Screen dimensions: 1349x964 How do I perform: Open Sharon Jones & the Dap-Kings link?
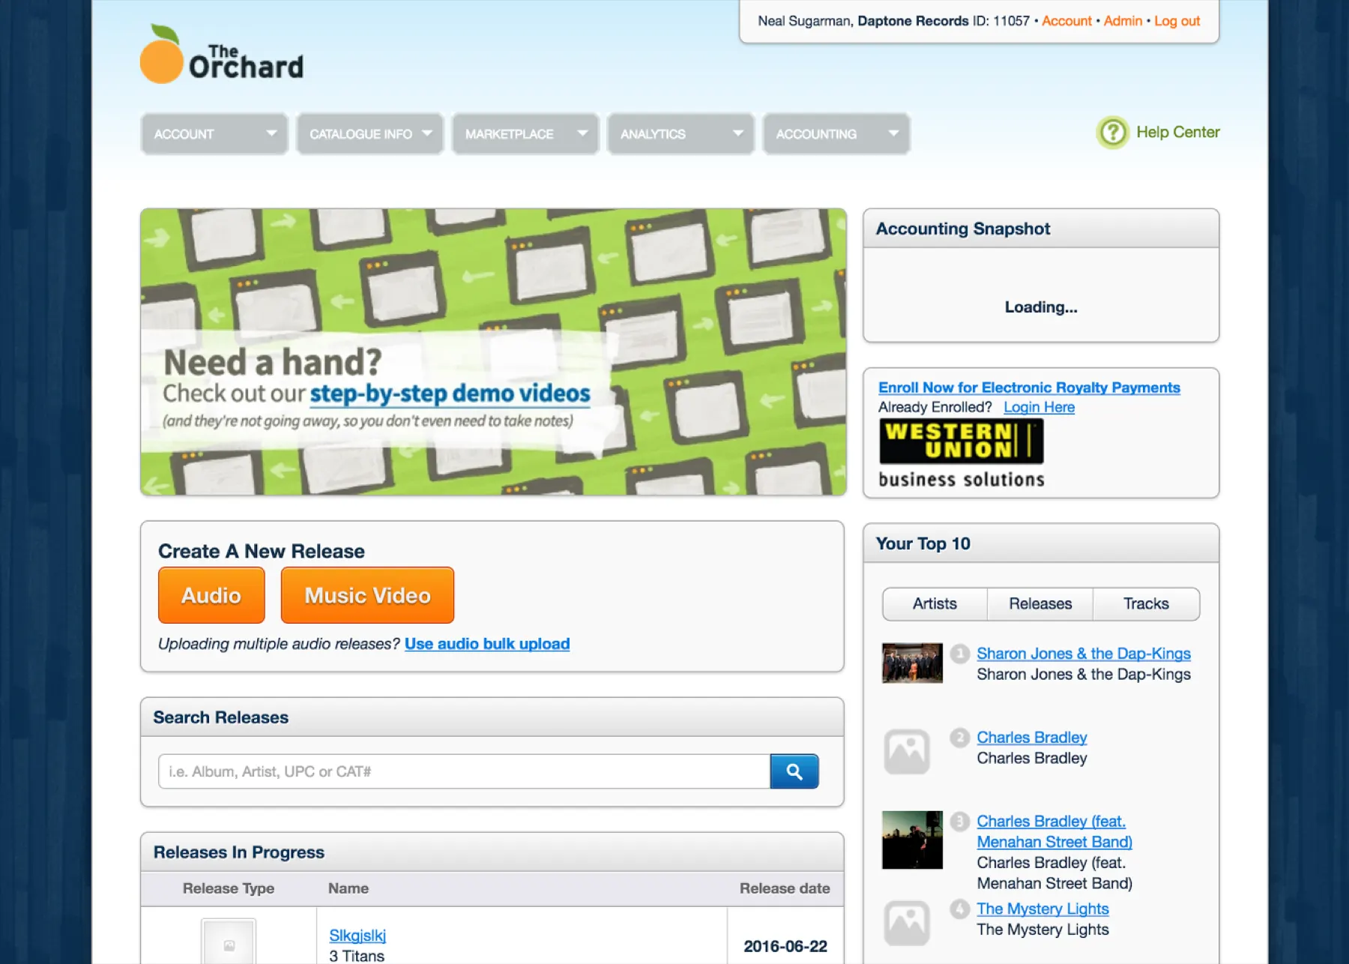tap(1084, 654)
